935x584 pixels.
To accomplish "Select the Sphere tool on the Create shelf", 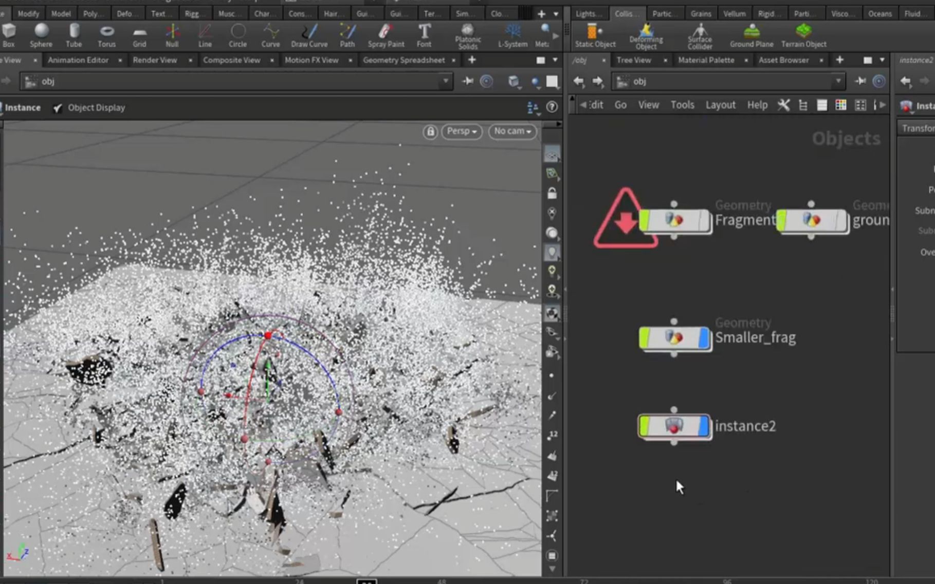I will [x=41, y=35].
